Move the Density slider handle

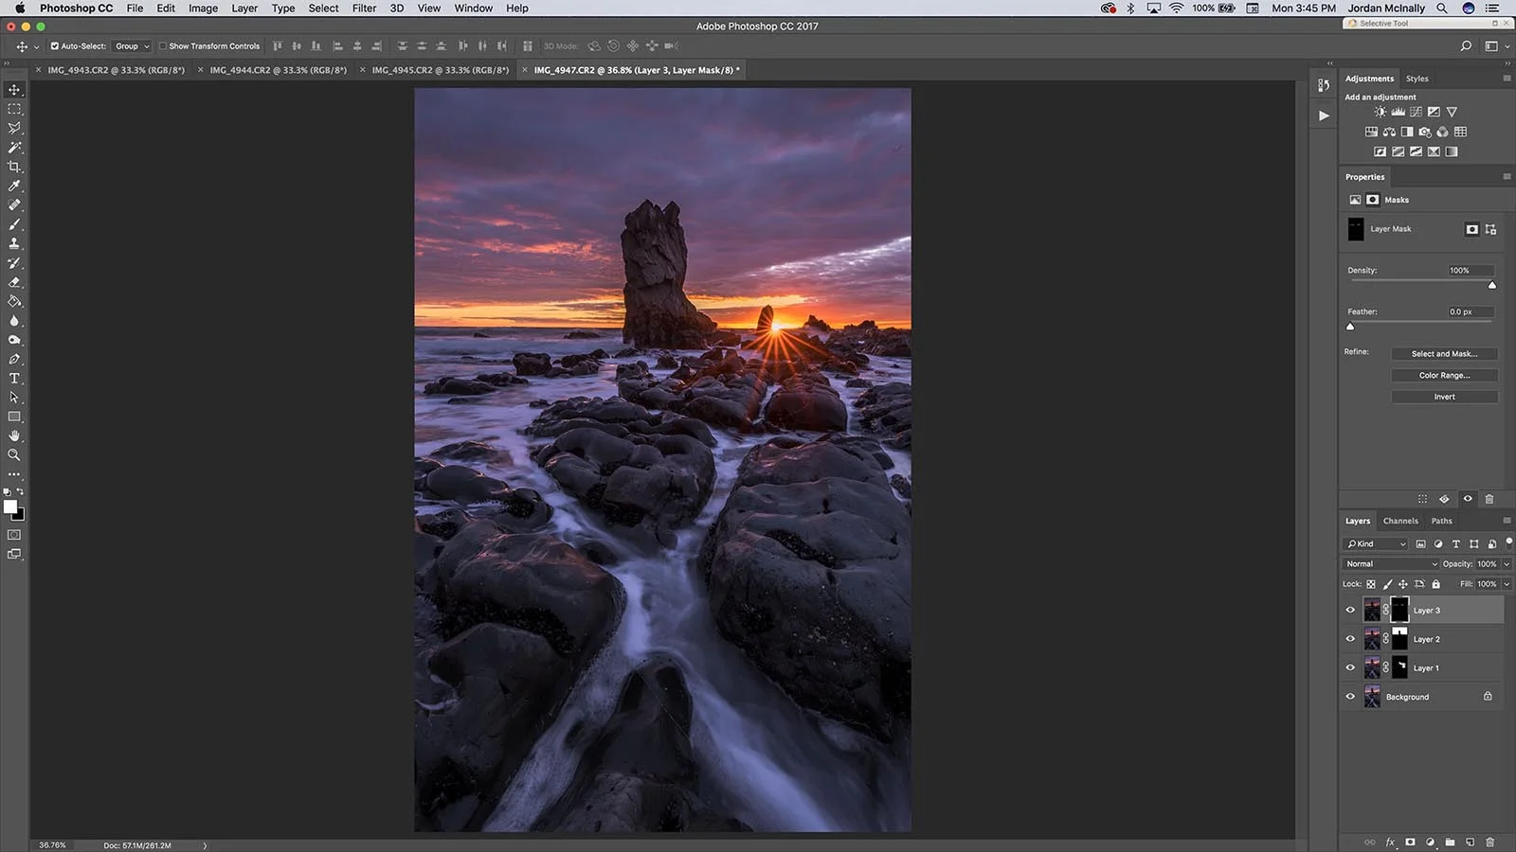[1492, 285]
